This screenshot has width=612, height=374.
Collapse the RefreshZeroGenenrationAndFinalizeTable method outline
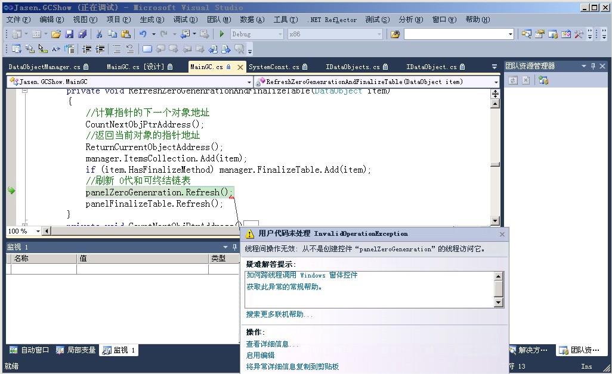(x=24, y=91)
